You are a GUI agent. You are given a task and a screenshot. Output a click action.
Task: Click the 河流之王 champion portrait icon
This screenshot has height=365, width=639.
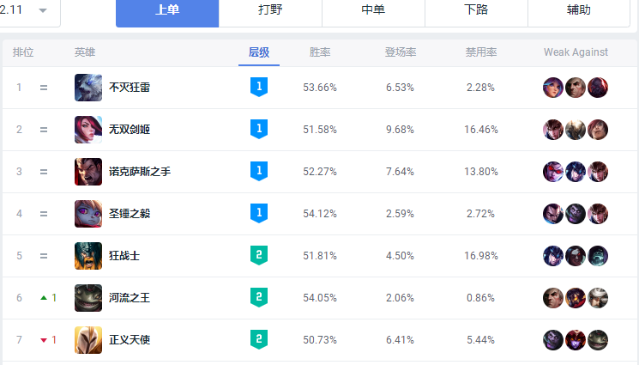click(x=88, y=298)
